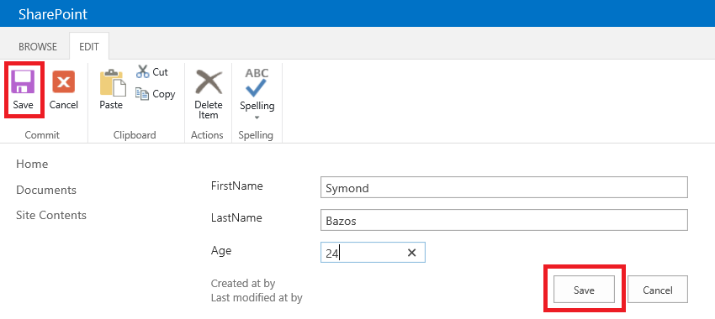Copy the selection with Copy
This screenshot has height=319, width=715.
156,94
